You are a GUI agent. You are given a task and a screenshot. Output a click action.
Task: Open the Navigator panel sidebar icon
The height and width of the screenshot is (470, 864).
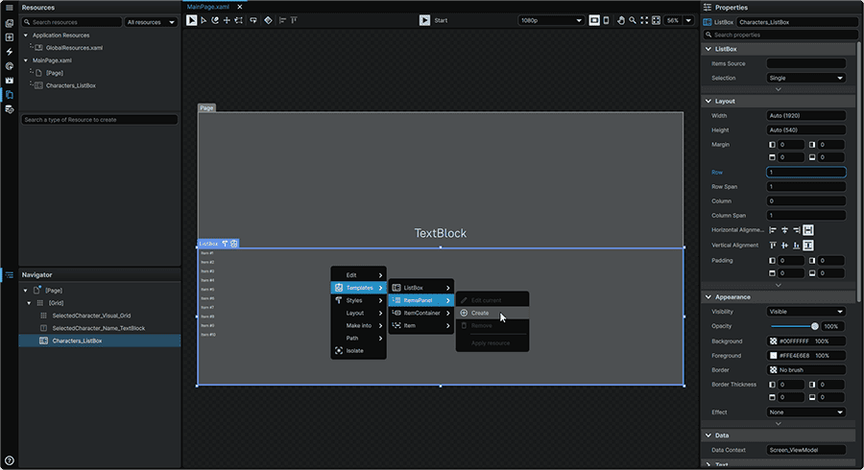(10, 274)
